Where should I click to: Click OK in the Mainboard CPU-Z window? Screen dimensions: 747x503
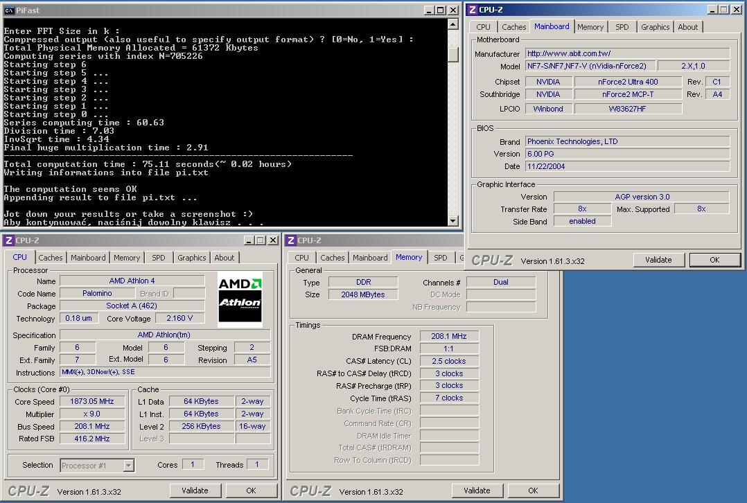[x=714, y=260]
